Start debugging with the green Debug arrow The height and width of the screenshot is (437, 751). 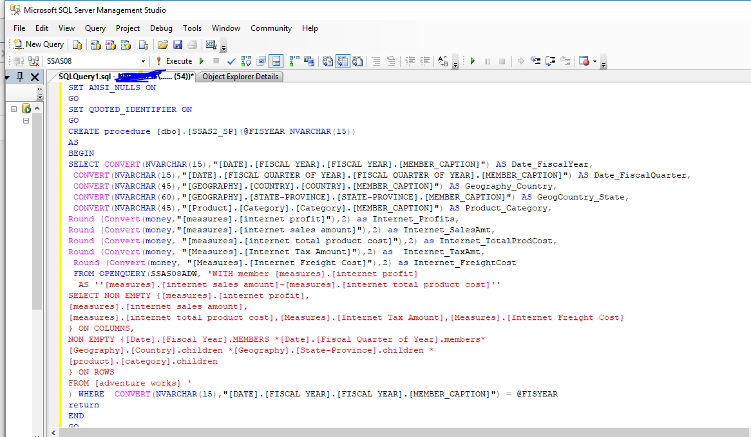coord(473,61)
